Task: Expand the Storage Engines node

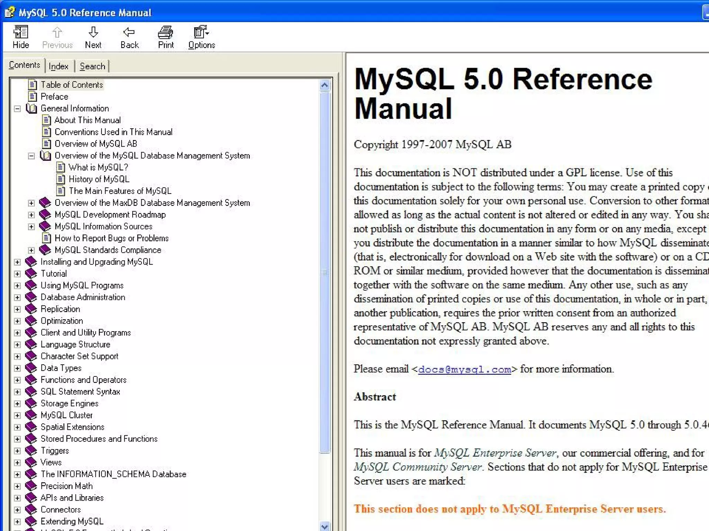Action: pyautogui.click(x=17, y=403)
